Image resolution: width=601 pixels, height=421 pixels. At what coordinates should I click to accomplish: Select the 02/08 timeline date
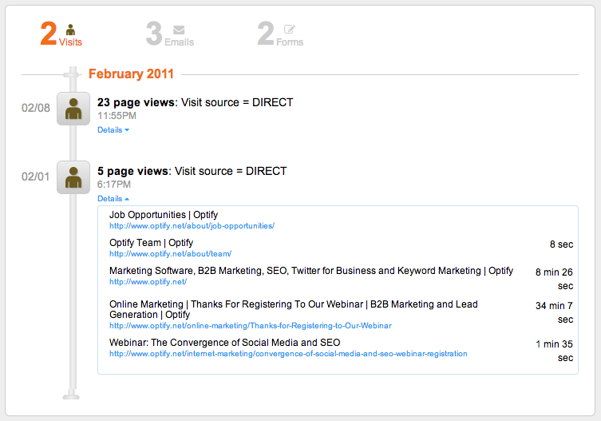tap(35, 109)
